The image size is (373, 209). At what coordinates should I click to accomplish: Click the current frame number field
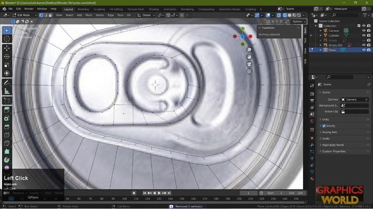(x=248, y=193)
